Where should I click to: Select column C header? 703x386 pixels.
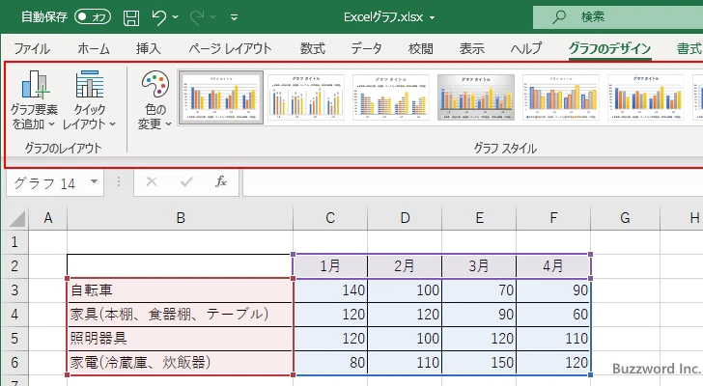(x=330, y=218)
